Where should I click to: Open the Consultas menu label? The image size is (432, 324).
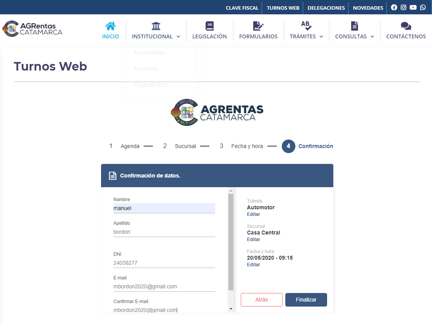pos(351,36)
